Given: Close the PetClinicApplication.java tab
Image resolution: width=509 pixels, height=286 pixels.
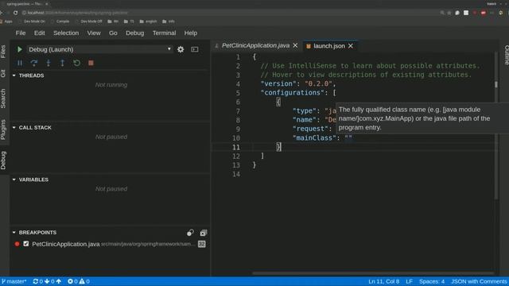Looking at the screenshot, I should [x=295, y=46].
